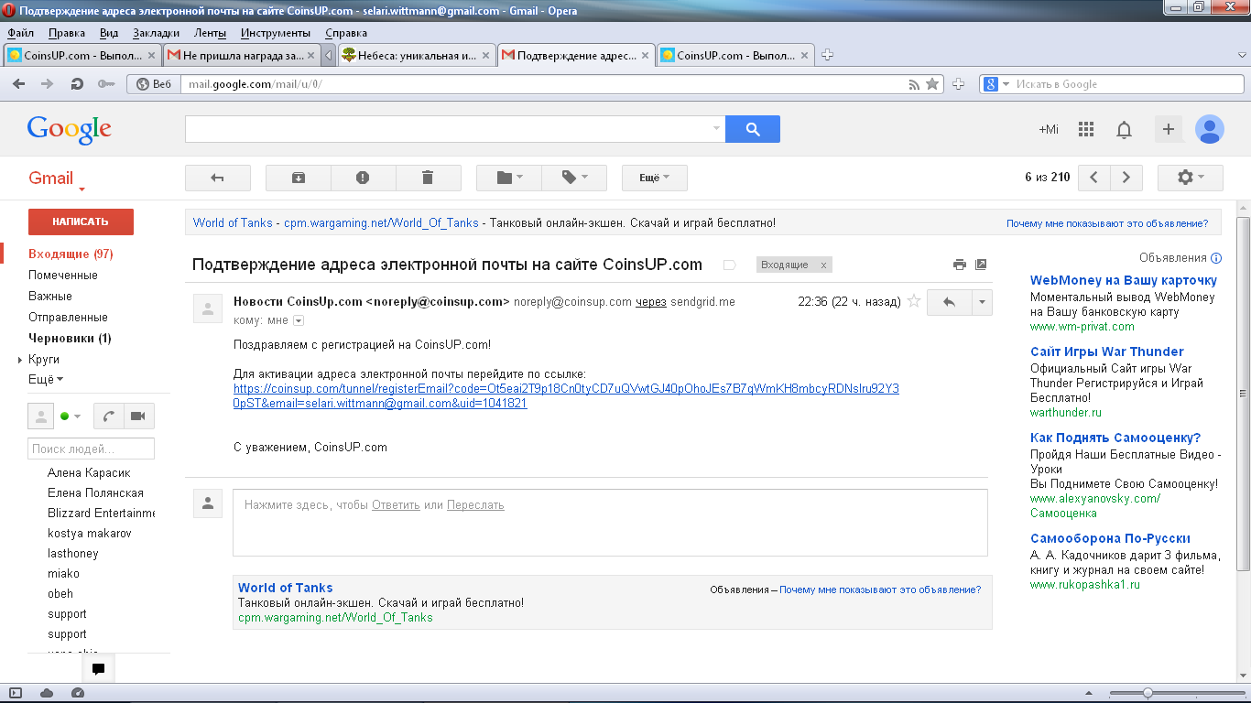Image resolution: width=1251 pixels, height=703 pixels.
Task: Expand the Ещё more labels list
Action: (46, 379)
